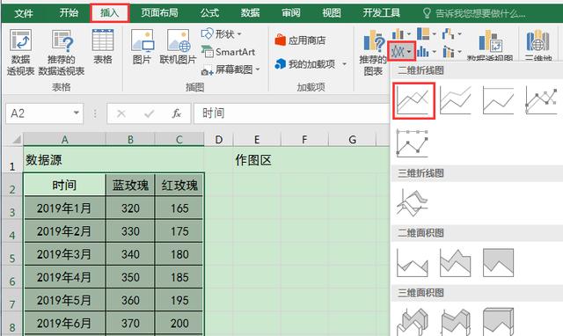Choose the 2-D Stacked Area chart
Viewport: 563px width, 336px height.
pos(456,262)
